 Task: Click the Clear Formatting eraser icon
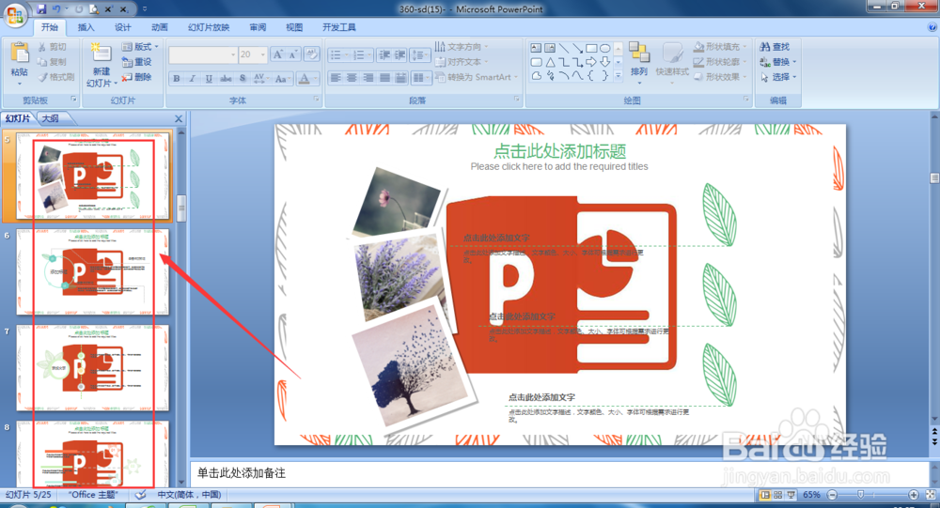tap(311, 54)
